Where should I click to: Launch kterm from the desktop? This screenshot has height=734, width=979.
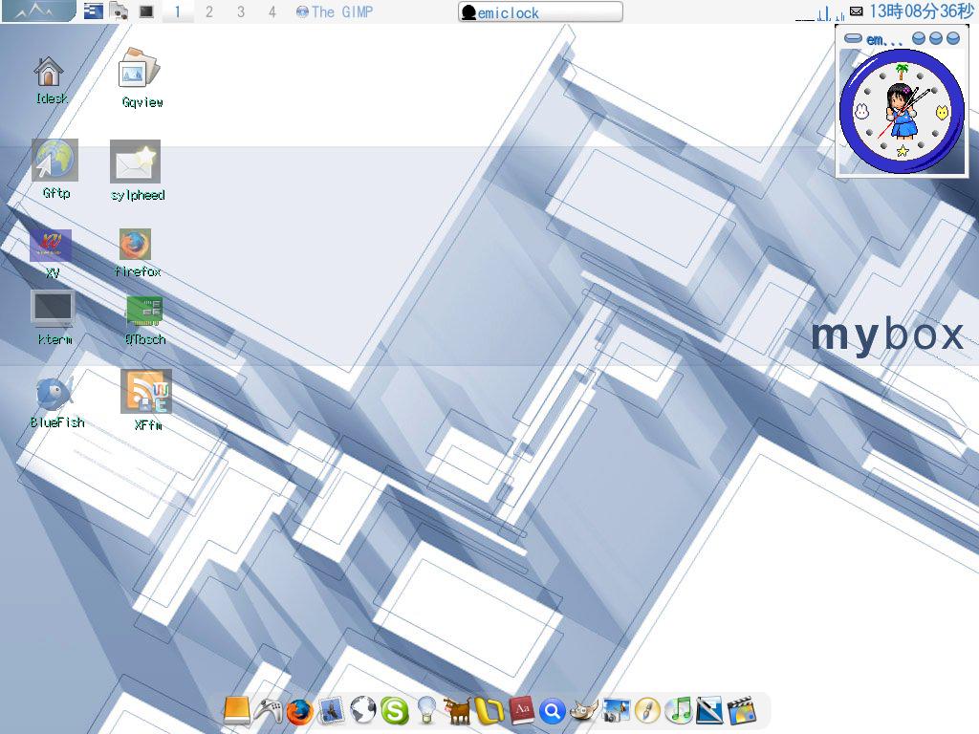click(x=53, y=311)
